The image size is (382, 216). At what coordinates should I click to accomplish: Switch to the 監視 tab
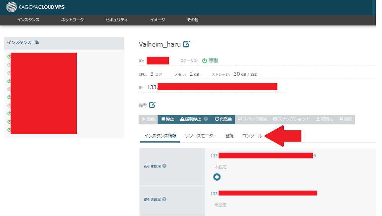tap(229, 136)
